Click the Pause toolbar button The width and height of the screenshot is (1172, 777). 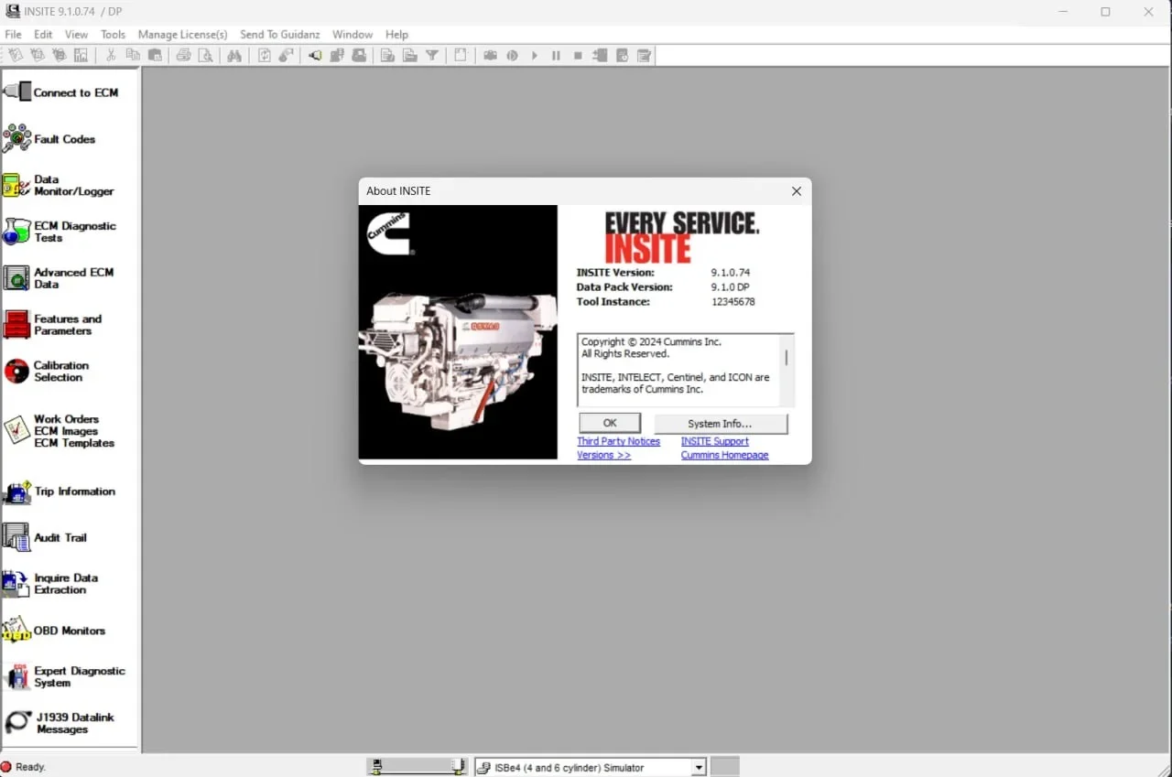[x=556, y=56]
